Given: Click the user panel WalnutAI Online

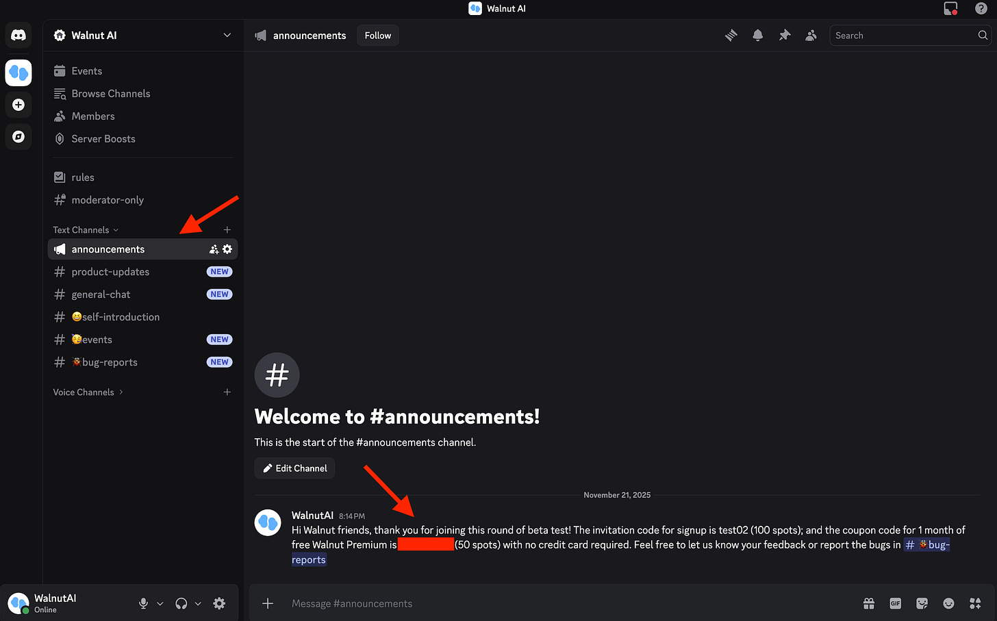Looking at the screenshot, I should coord(66,603).
